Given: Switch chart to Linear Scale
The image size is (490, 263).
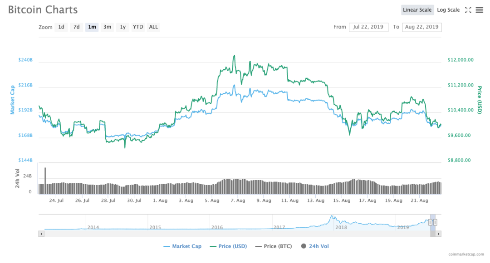Looking at the screenshot, I should click(417, 10).
